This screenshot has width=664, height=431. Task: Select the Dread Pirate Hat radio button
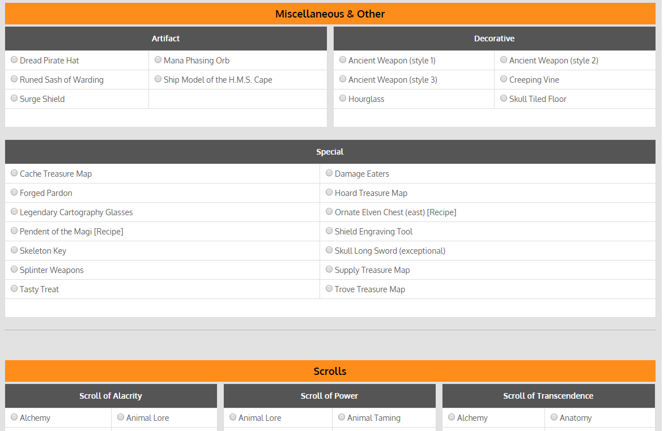(14, 59)
